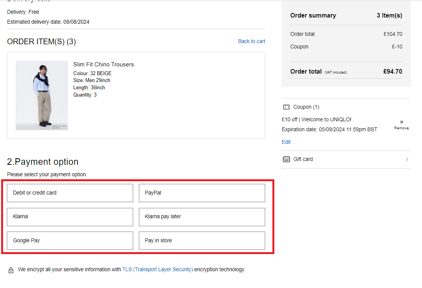Click the final £94.70 order total amount

coord(393,71)
